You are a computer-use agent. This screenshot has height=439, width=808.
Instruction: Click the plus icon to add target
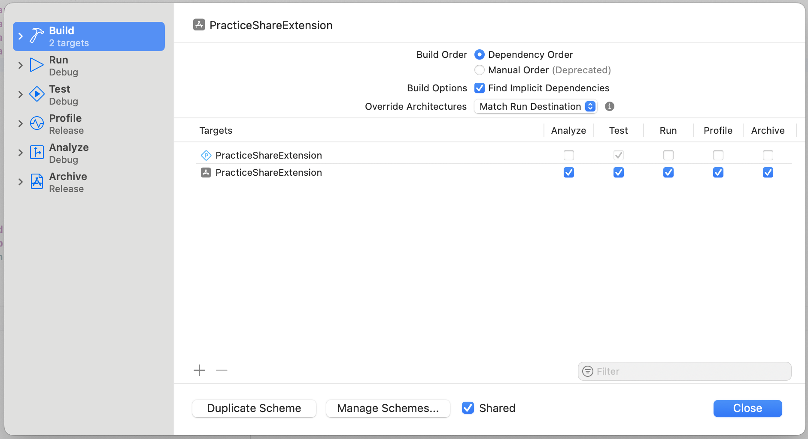pyautogui.click(x=199, y=370)
